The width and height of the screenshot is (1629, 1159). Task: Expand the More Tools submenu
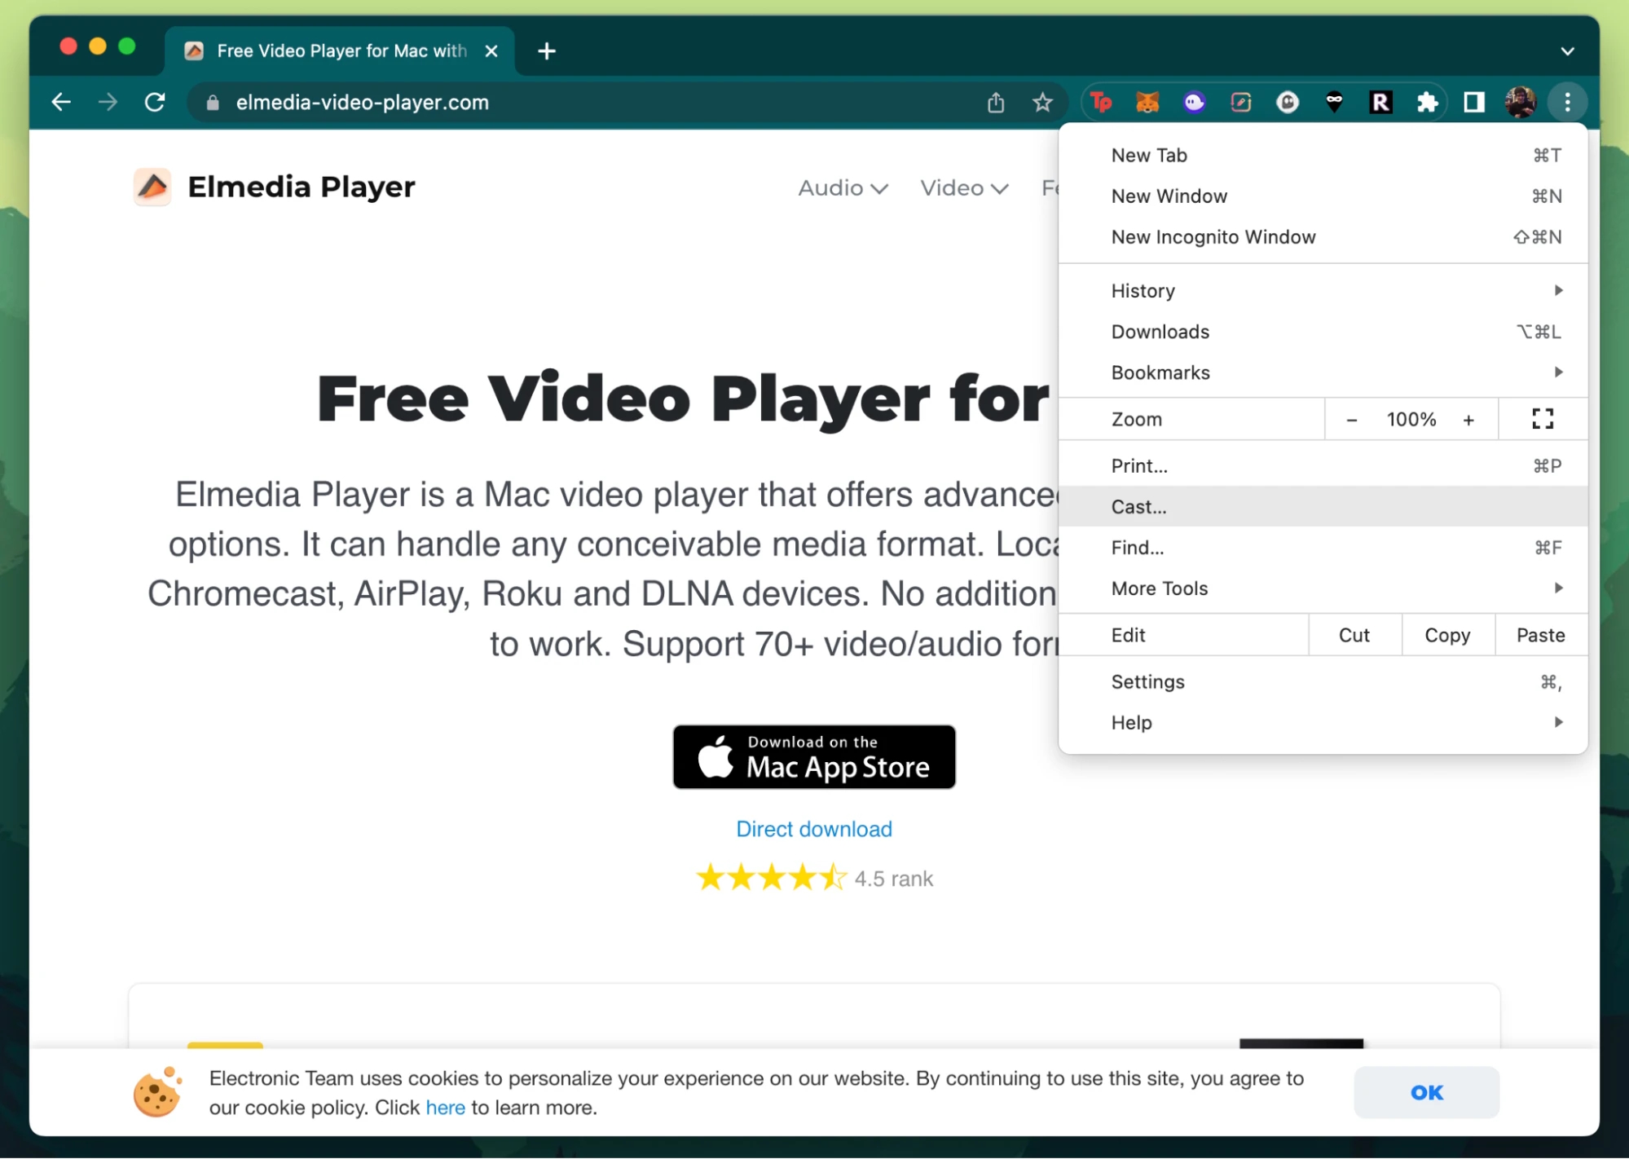point(1159,588)
